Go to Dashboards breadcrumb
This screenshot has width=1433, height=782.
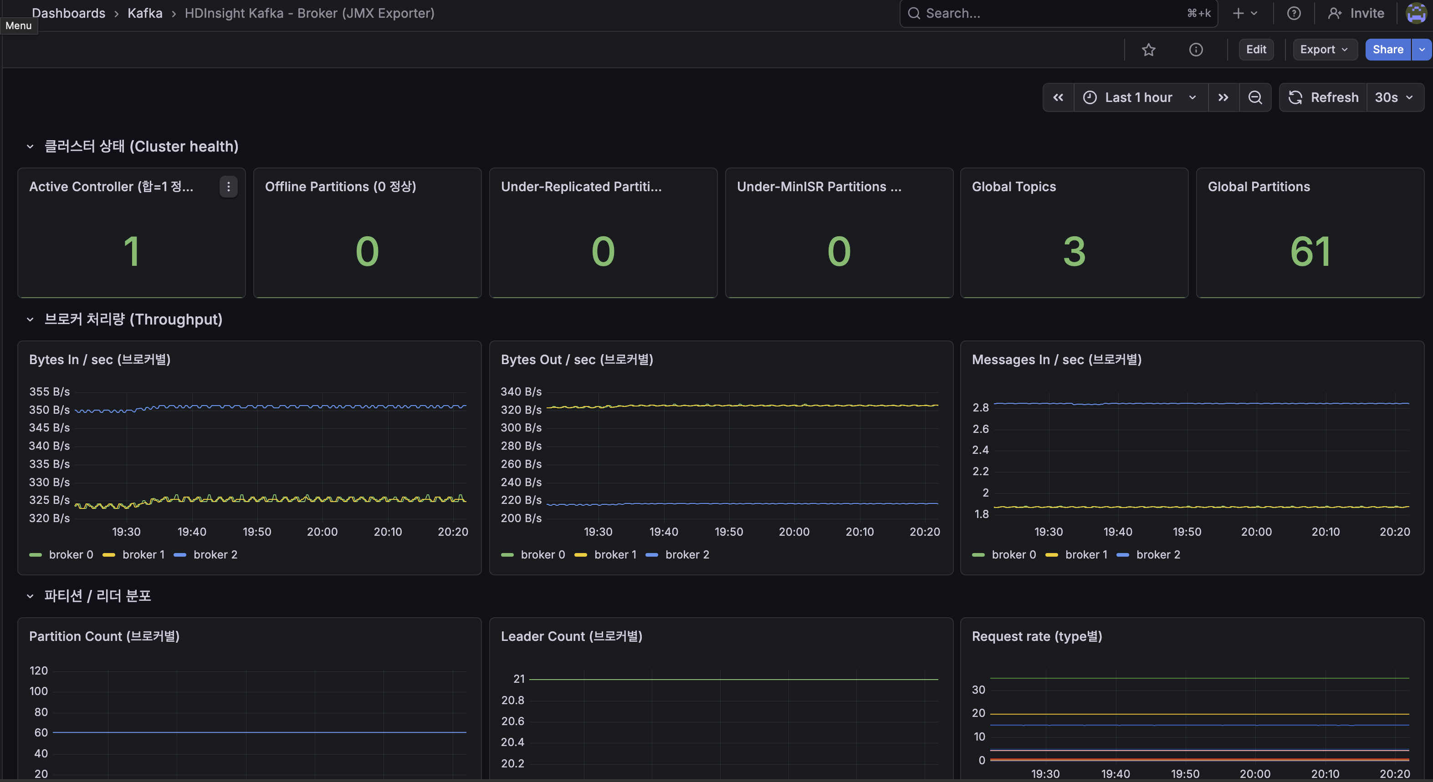coord(68,13)
